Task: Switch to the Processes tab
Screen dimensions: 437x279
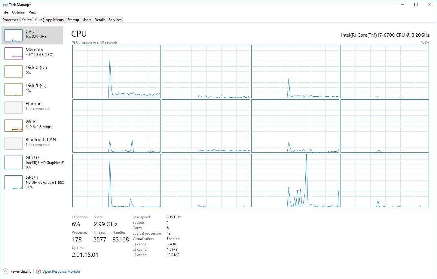Action: [x=10, y=20]
